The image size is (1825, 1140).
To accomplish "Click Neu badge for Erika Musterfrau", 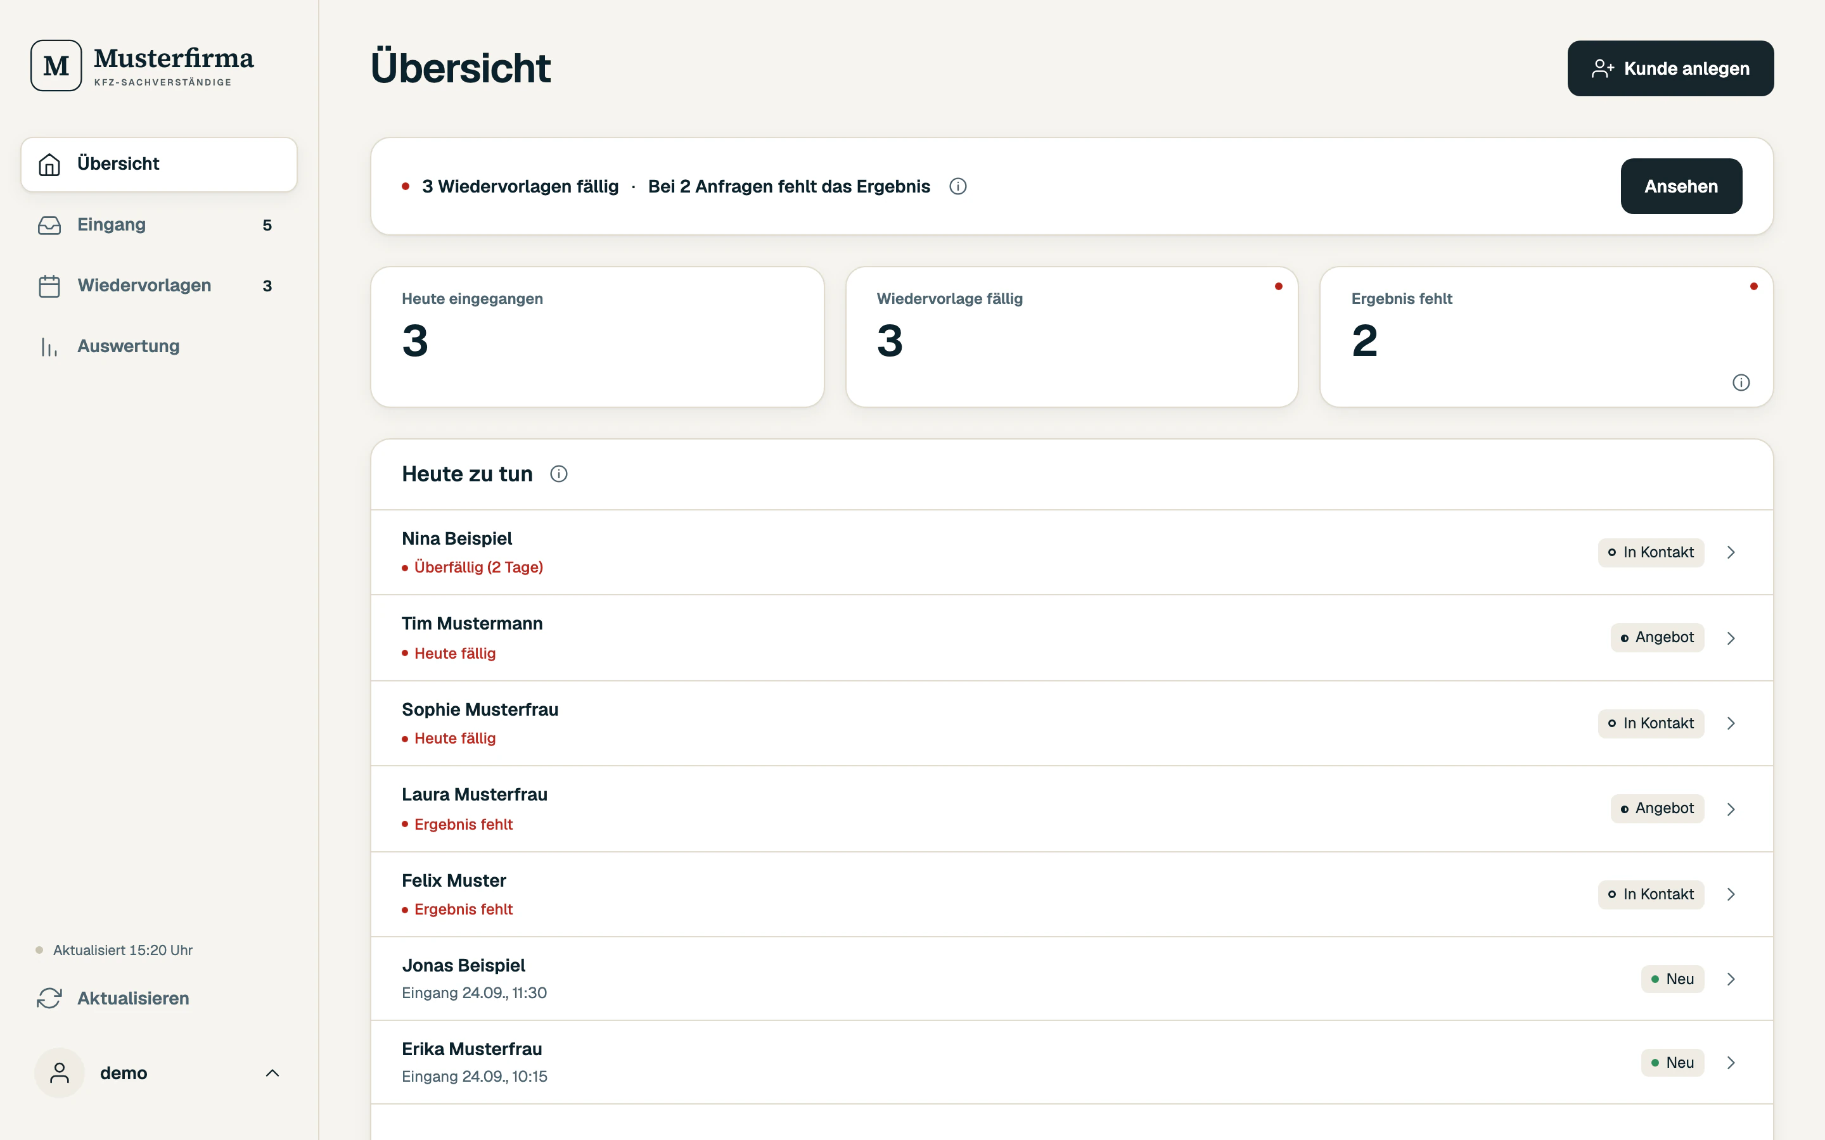I will coord(1672,1062).
